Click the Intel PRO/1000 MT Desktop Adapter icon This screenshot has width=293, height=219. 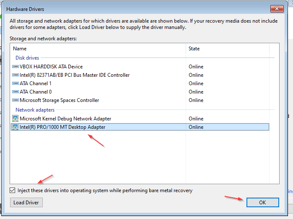pos(16,127)
